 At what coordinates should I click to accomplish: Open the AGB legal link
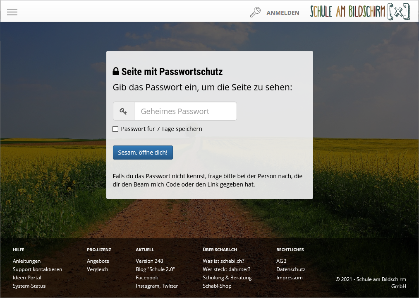(281, 261)
